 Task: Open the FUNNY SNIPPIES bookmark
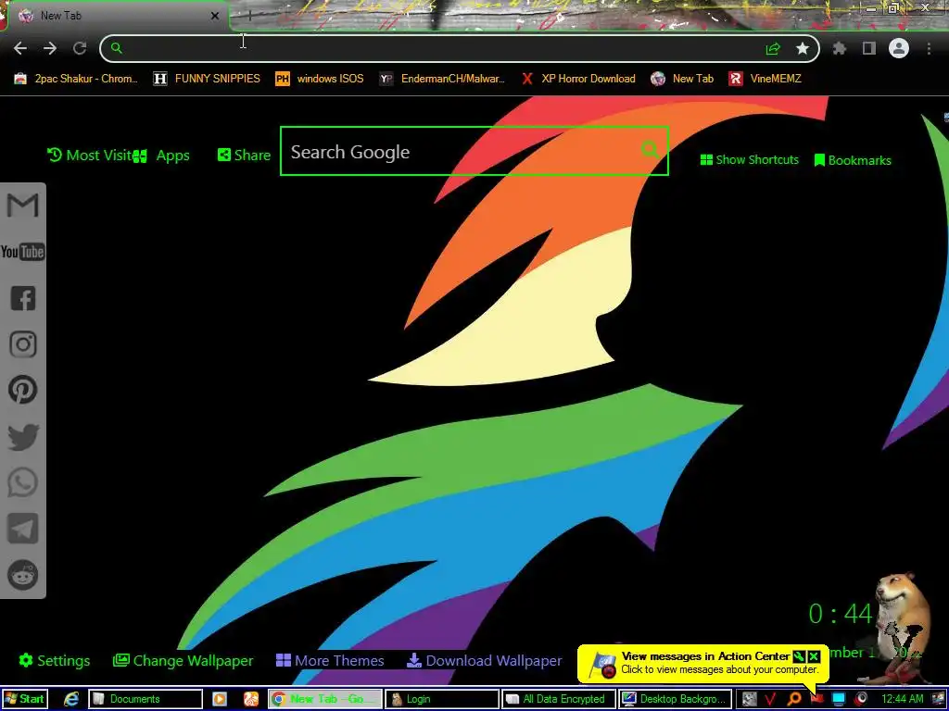[207, 79]
